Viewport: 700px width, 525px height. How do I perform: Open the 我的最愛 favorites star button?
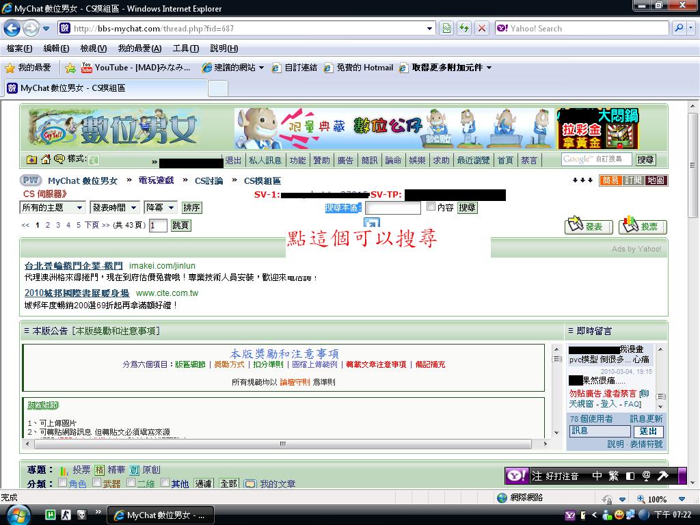27,68
